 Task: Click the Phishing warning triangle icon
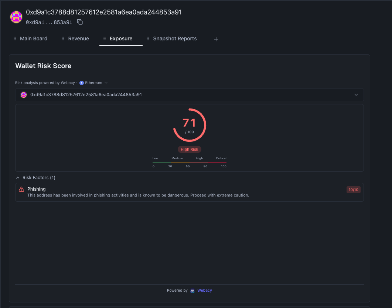pyautogui.click(x=21, y=189)
